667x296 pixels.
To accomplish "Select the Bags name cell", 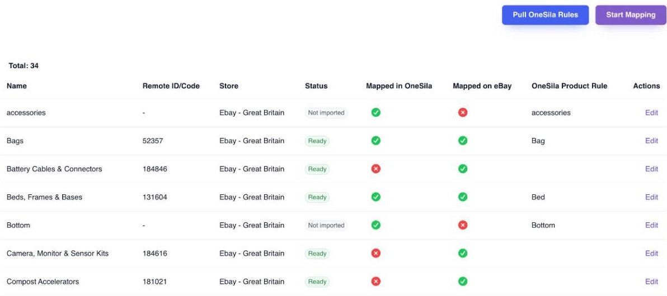I will pyautogui.click(x=15, y=141).
